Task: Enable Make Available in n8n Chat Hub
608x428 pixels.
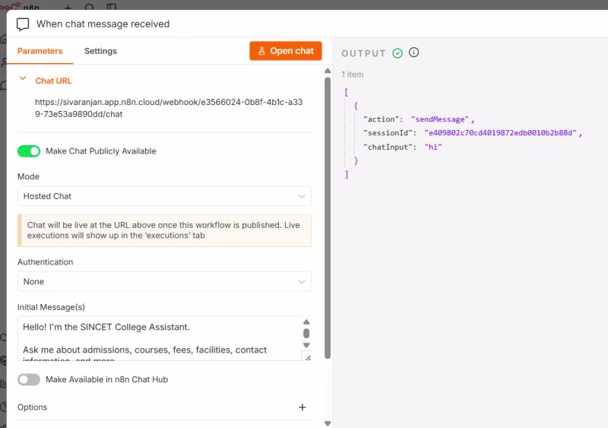Action: point(29,379)
